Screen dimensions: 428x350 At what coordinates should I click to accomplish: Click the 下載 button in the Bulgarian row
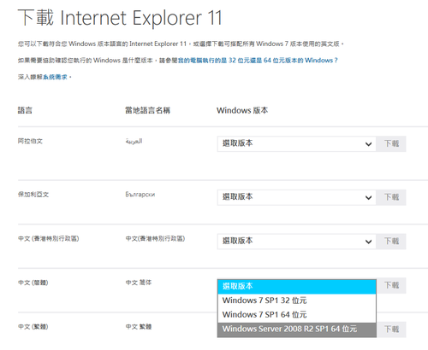391,197
